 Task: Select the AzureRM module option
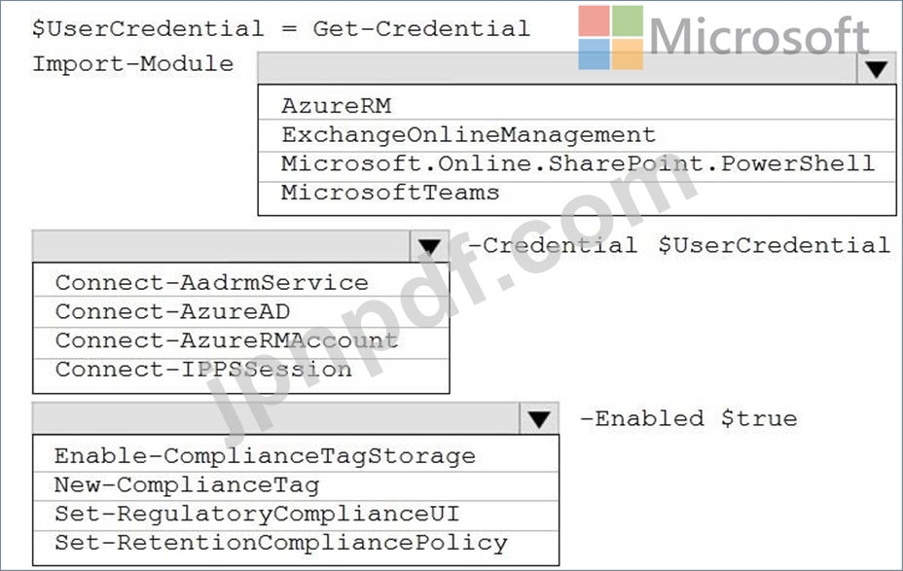(576, 106)
